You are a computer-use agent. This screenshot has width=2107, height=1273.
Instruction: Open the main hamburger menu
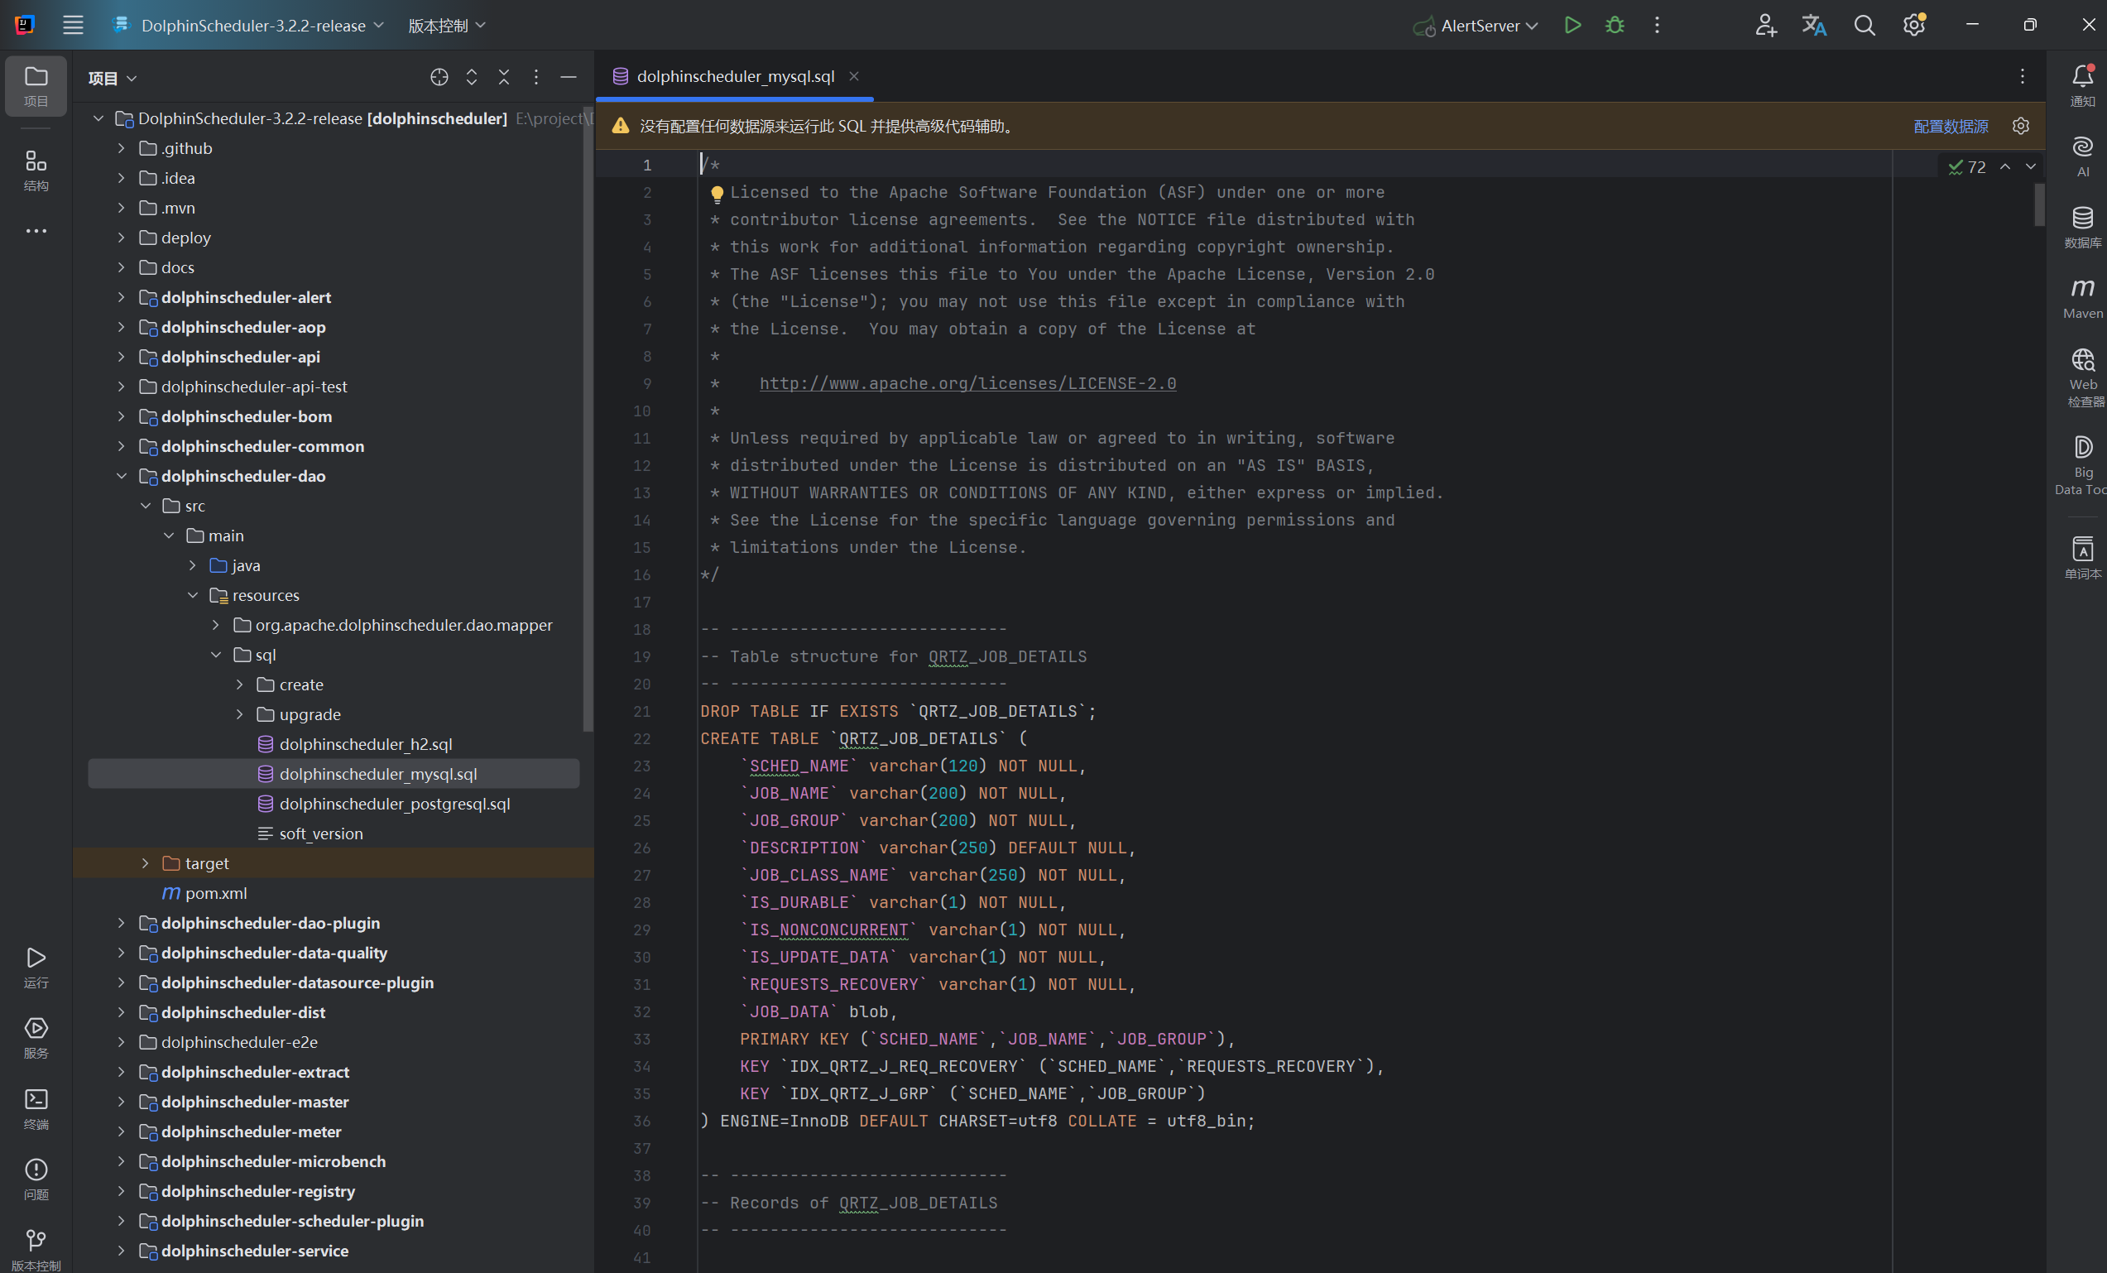[x=74, y=25]
